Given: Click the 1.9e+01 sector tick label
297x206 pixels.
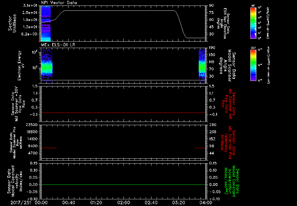Looking at the screenshot, I should 30,20.
